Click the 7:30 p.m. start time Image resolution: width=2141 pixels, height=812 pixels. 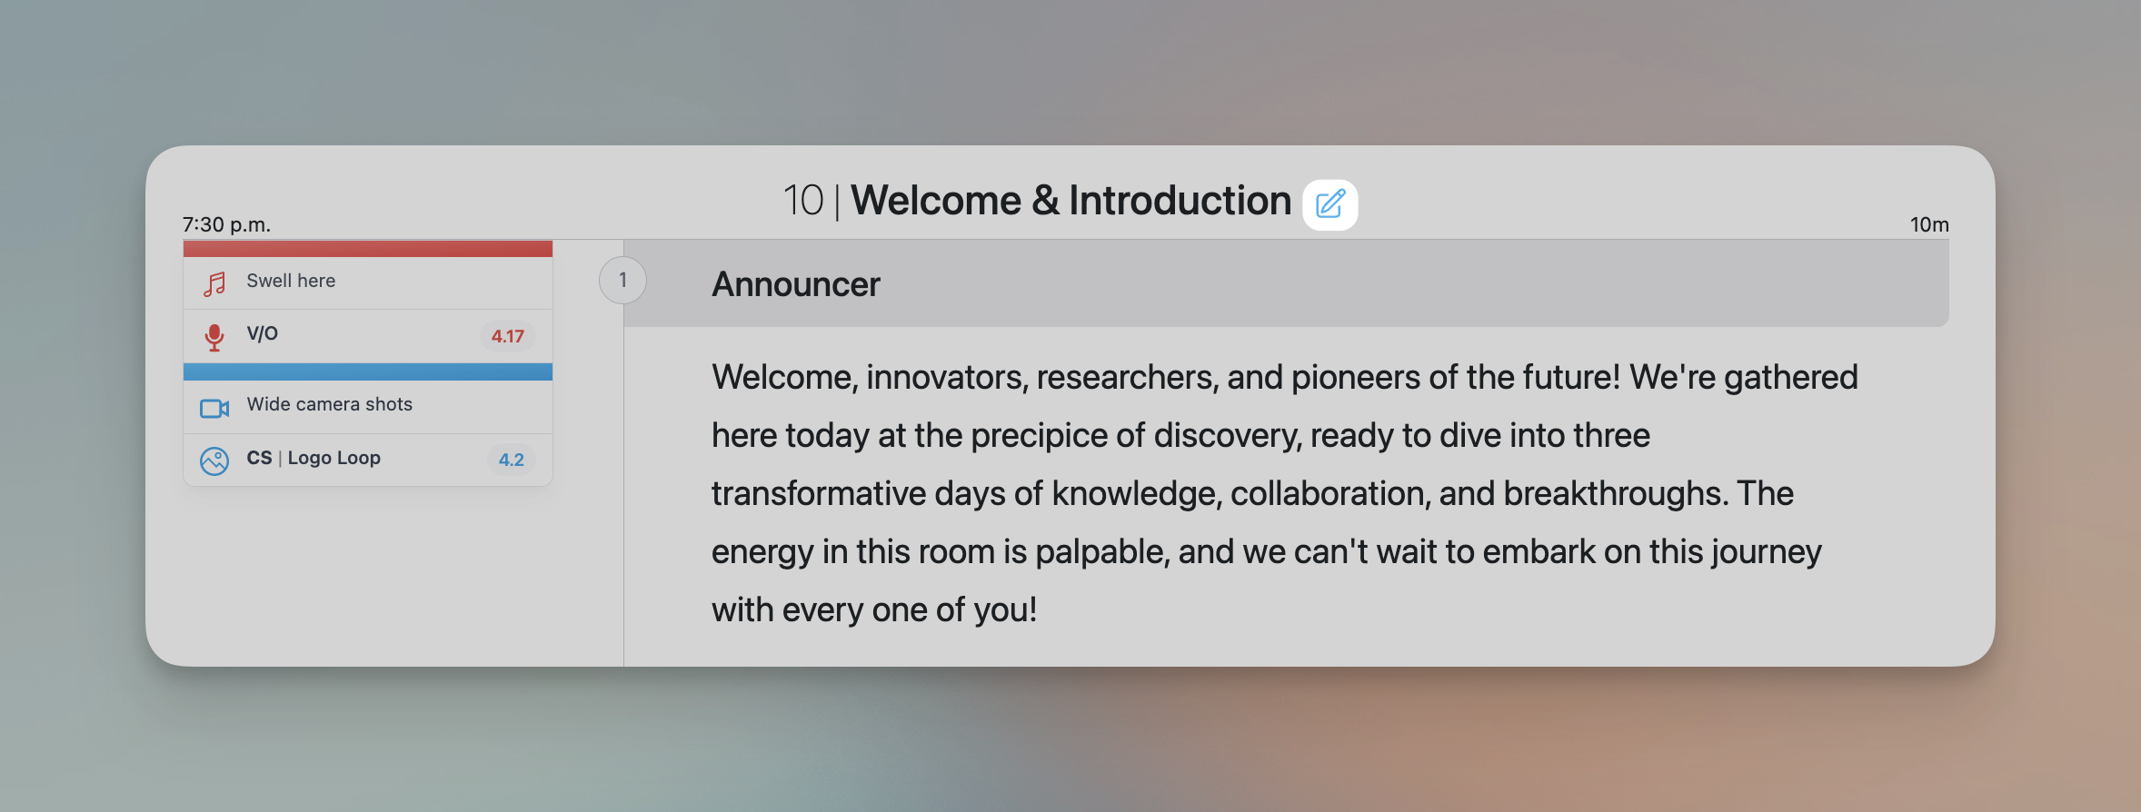[226, 224]
